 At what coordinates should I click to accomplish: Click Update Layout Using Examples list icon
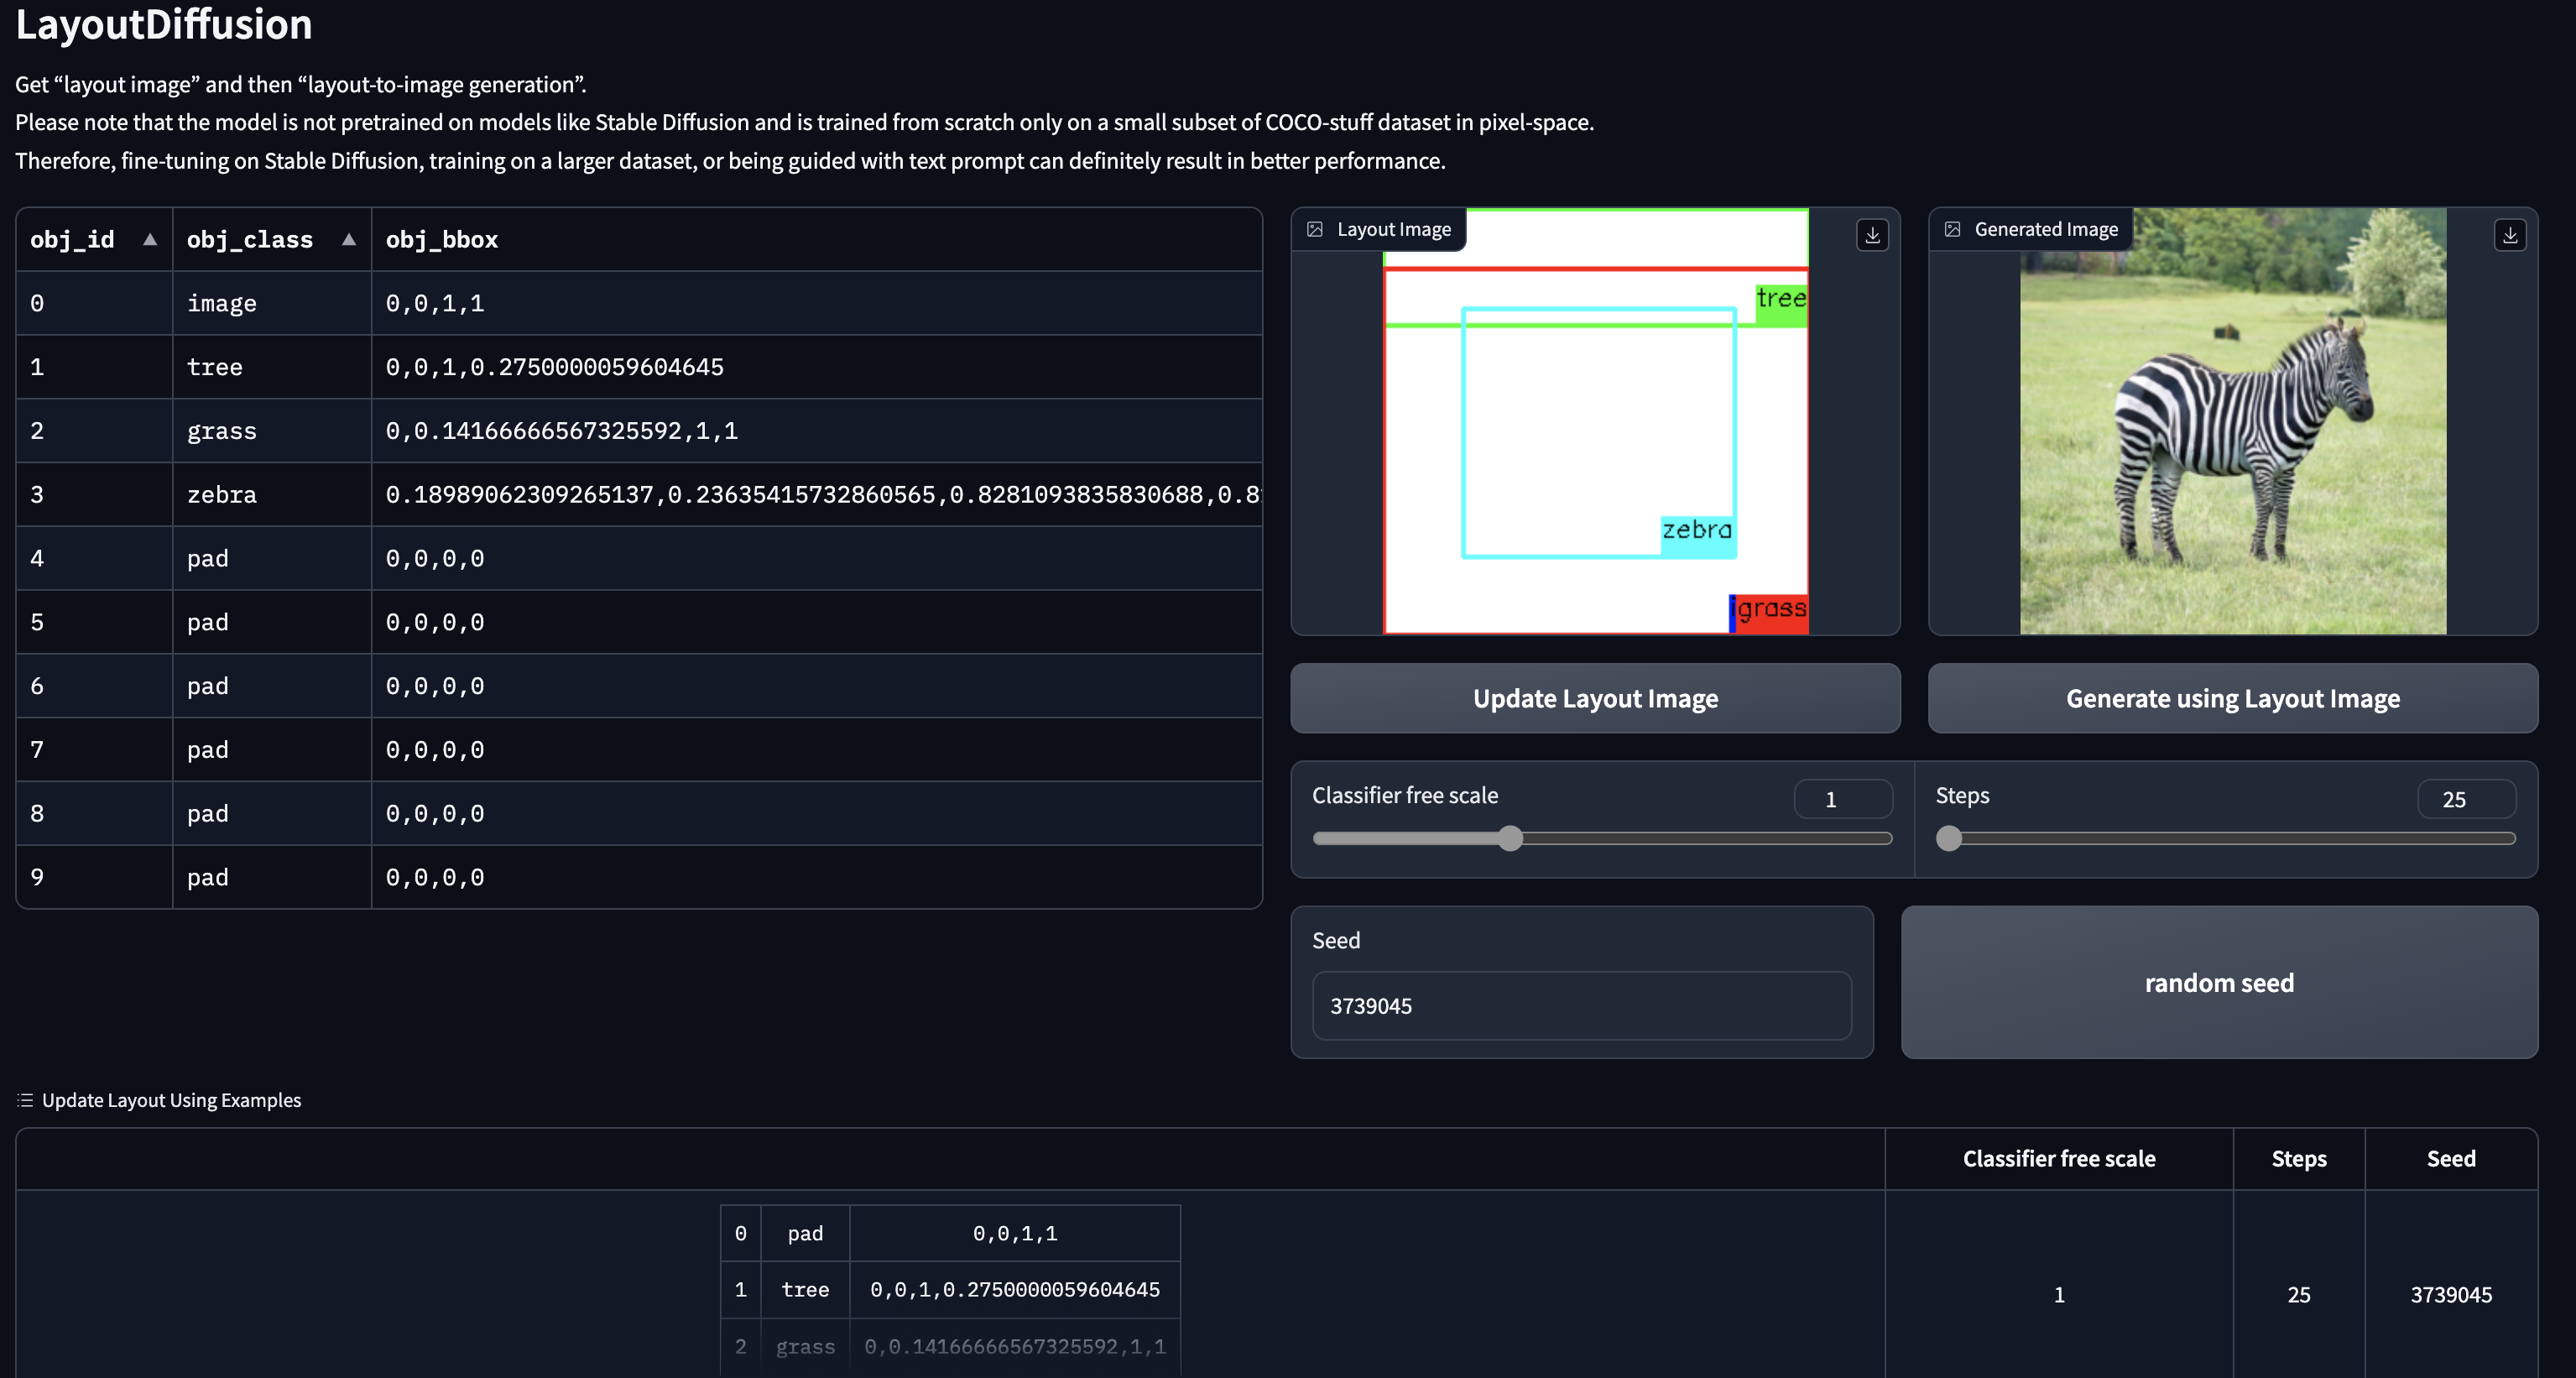point(25,1100)
